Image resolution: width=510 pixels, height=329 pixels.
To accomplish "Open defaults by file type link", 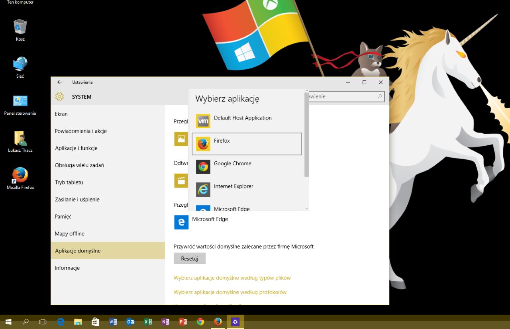I will coord(232,278).
